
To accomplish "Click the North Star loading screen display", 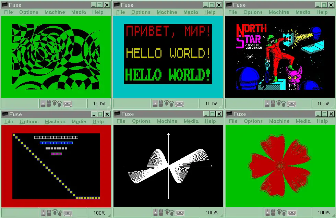I will click(x=280, y=57).
